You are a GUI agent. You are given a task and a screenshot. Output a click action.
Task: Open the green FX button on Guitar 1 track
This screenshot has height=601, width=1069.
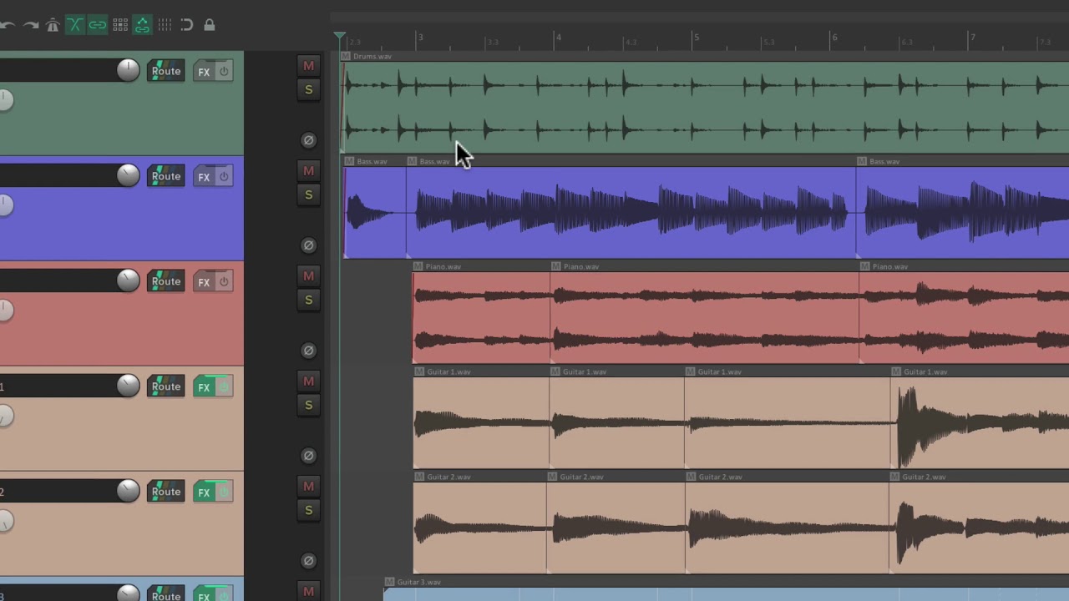204,387
